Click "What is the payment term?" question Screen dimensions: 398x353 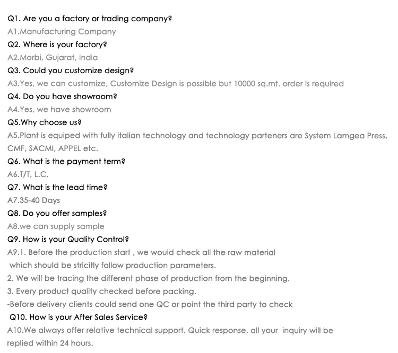66,161
